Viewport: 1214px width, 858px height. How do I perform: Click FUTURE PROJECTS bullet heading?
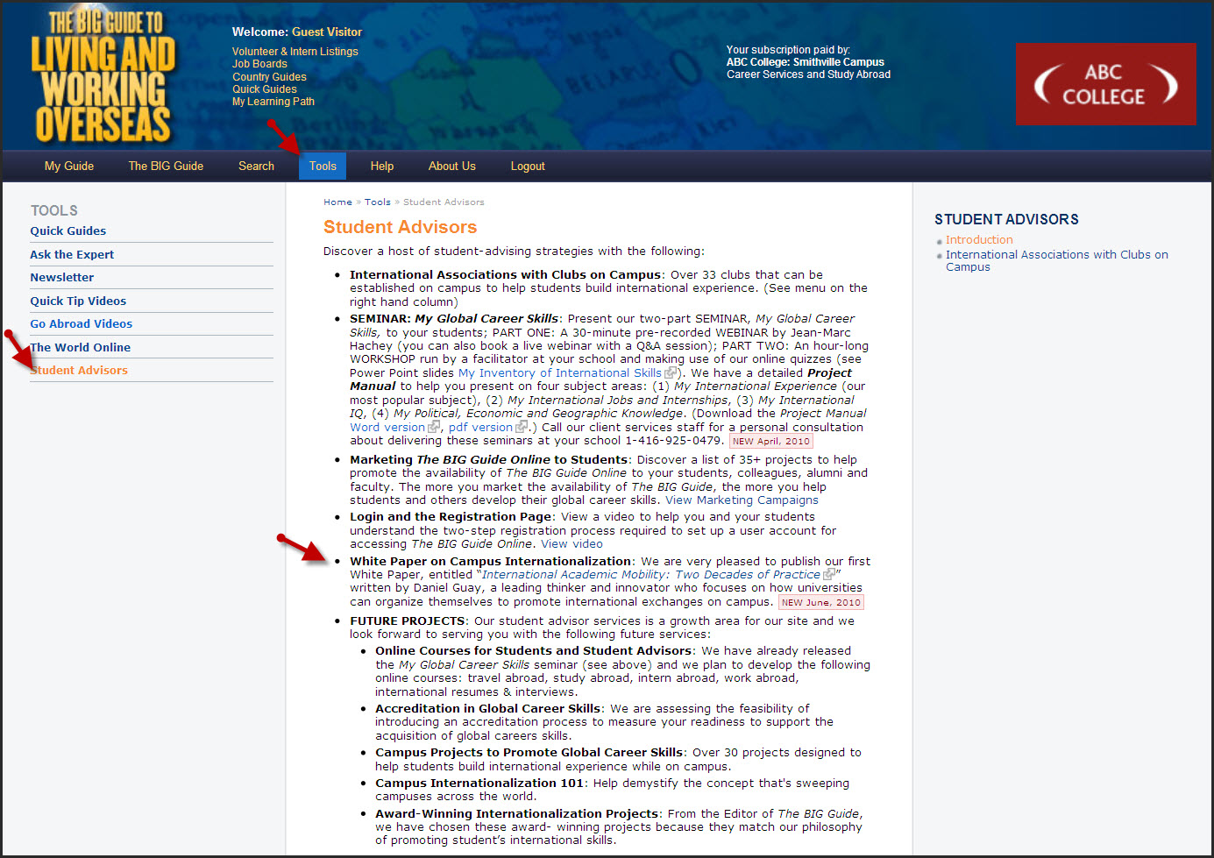(408, 621)
